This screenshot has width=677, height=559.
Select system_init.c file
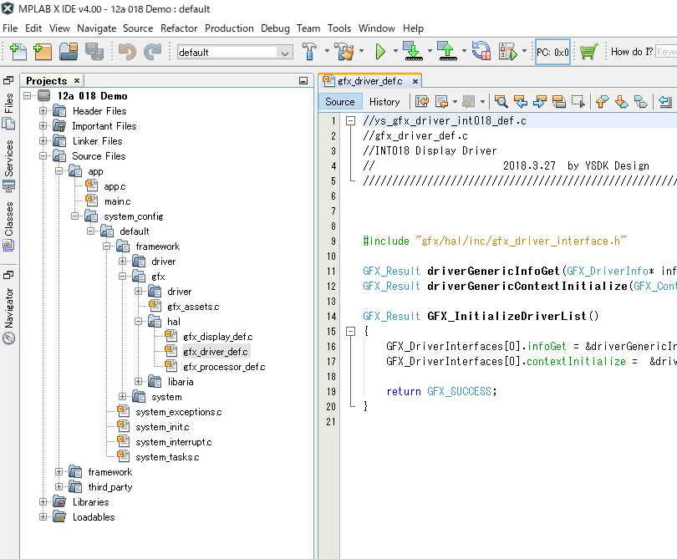coord(162,427)
